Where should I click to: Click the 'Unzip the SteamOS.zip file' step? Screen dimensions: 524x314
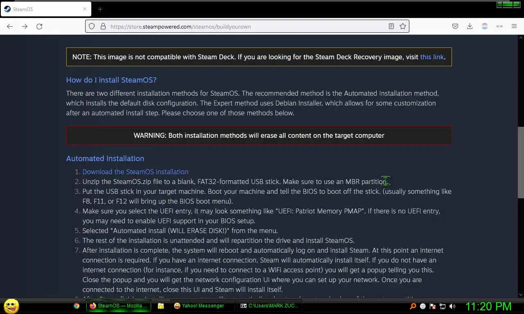pyautogui.click(x=235, y=182)
